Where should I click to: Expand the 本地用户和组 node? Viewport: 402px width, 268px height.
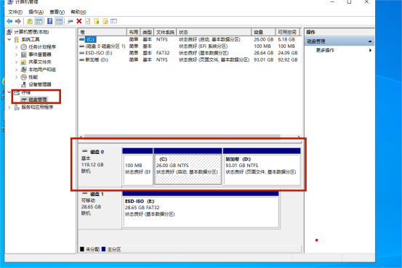17,70
